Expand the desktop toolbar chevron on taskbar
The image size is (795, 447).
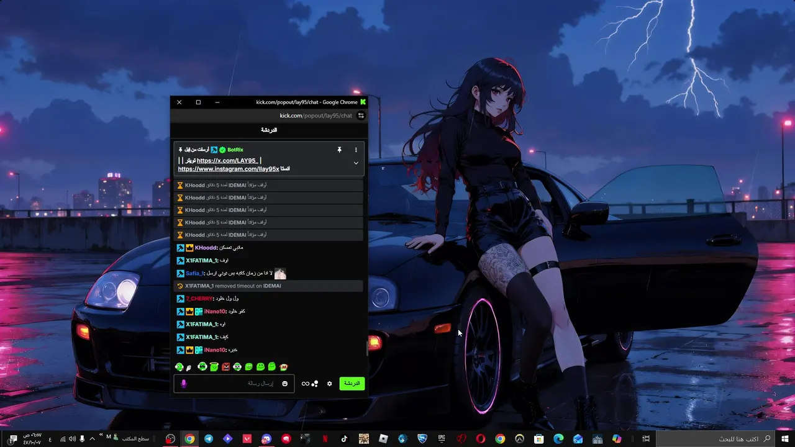click(101, 435)
